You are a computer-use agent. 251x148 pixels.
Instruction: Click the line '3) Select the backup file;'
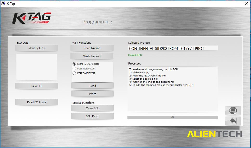pyautogui.click(x=144, y=79)
